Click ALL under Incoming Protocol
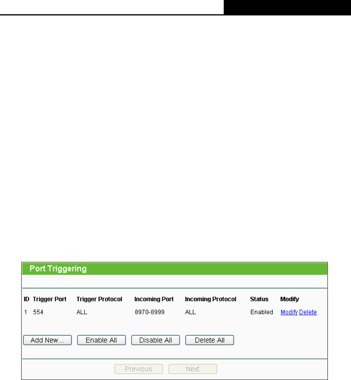Screen dimensions: 351x380 (x=191, y=312)
